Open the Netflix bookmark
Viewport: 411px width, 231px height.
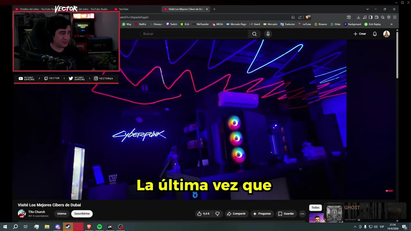pyautogui.click(x=141, y=24)
